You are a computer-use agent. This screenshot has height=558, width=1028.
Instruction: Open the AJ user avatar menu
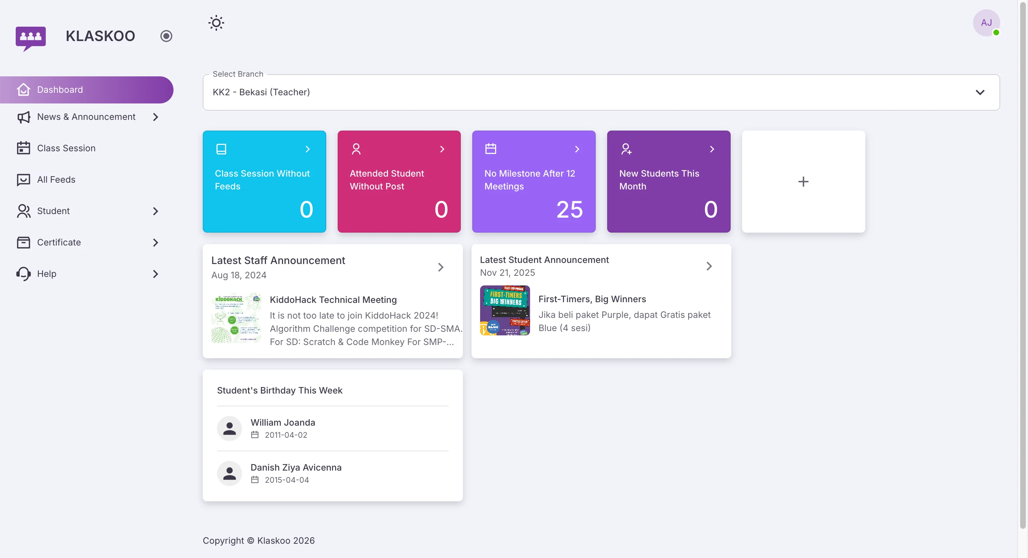tap(986, 23)
